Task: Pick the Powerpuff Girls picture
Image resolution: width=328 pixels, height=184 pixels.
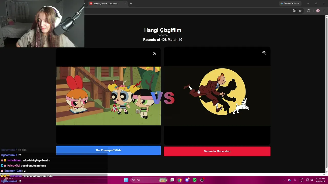Action: point(108,96)
